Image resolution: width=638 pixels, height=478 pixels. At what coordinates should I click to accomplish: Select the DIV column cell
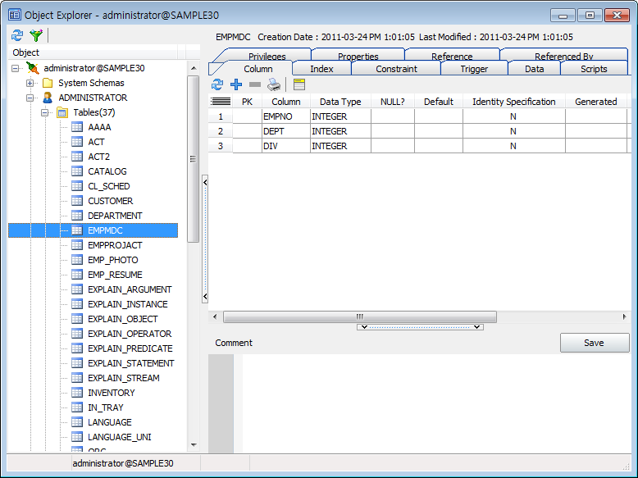coord(286,146)
